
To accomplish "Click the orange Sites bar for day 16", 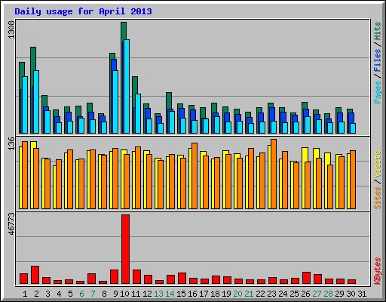I will click(195, 176).
